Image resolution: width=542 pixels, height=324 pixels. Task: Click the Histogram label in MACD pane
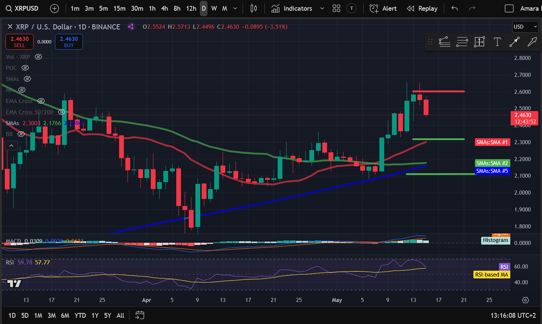tap(496, 240)
